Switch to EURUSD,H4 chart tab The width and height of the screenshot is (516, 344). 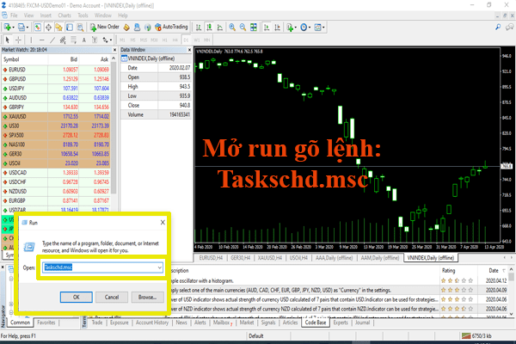211,258
